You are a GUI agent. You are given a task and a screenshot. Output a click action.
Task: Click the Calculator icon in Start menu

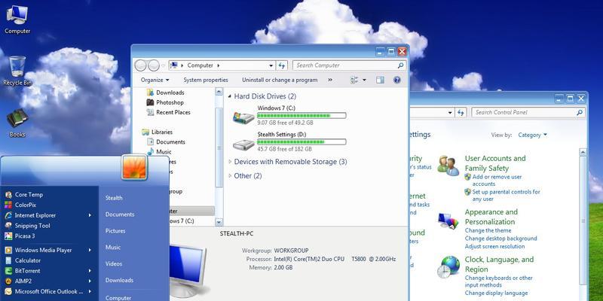click(x=8, y=260)
